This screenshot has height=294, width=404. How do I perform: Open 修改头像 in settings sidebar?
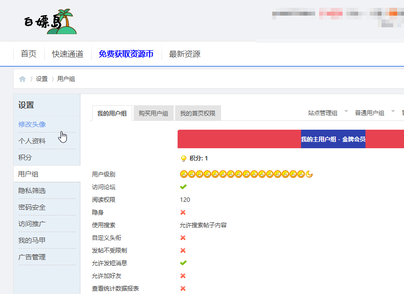32,124
